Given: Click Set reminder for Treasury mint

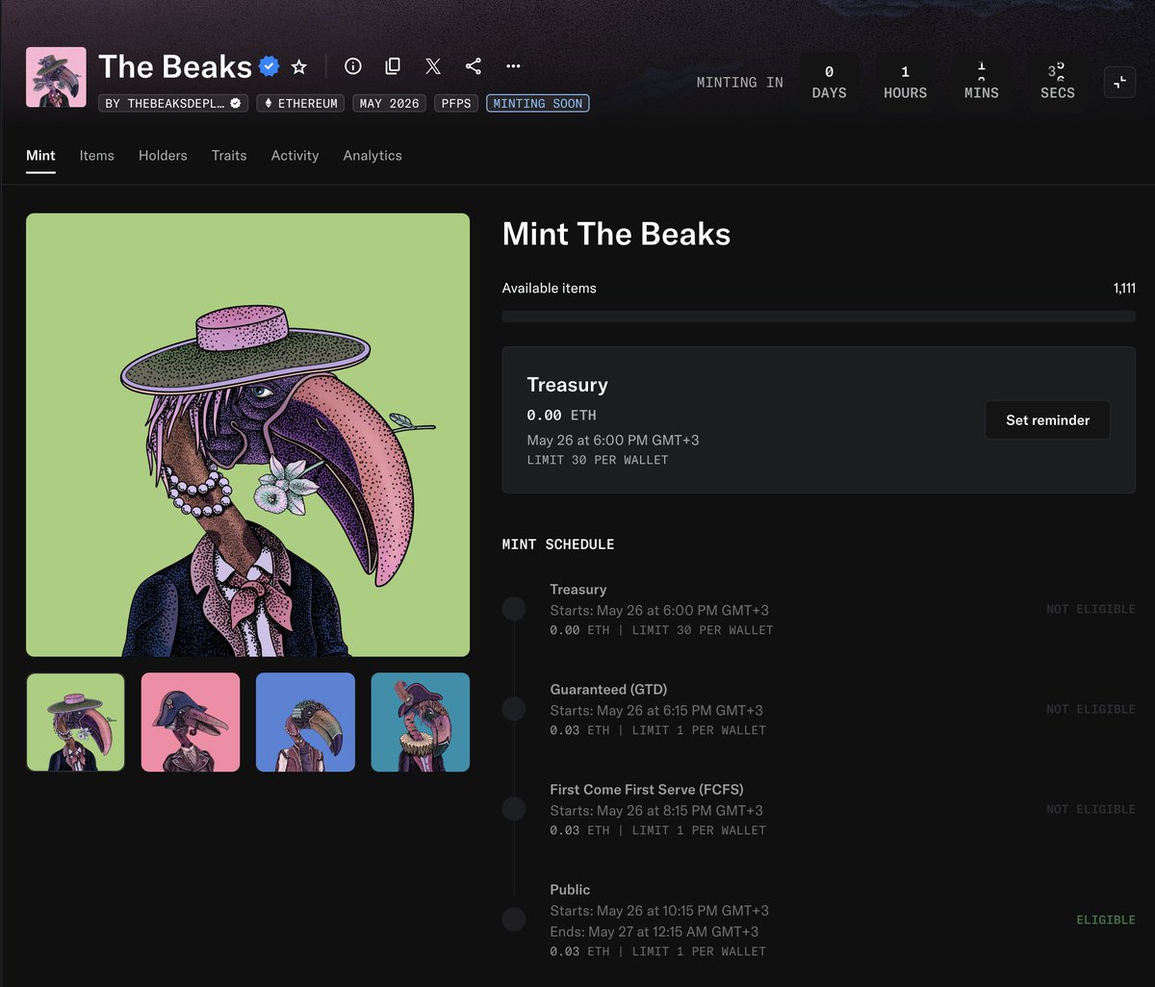Looking at the screenshot, I should 1047,420.
